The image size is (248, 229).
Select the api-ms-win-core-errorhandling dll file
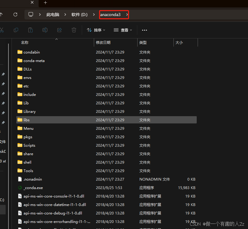click(x=57, y=222)
